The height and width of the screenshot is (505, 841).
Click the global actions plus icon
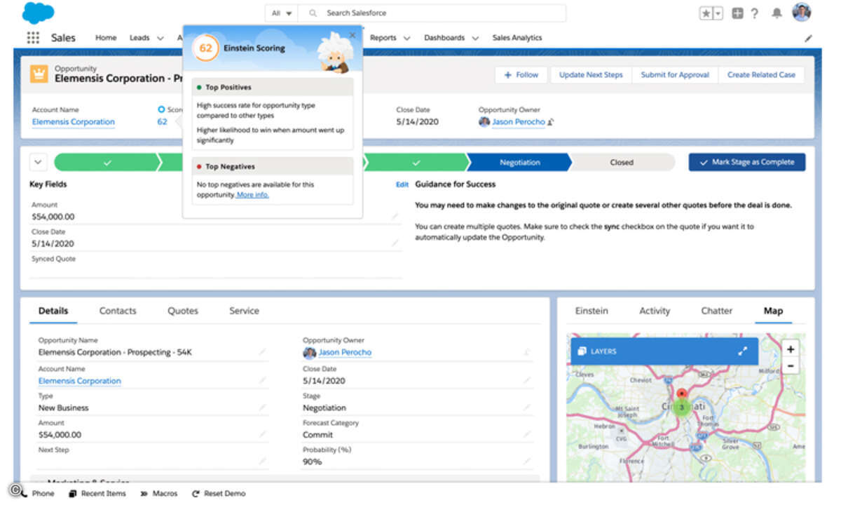737,13
